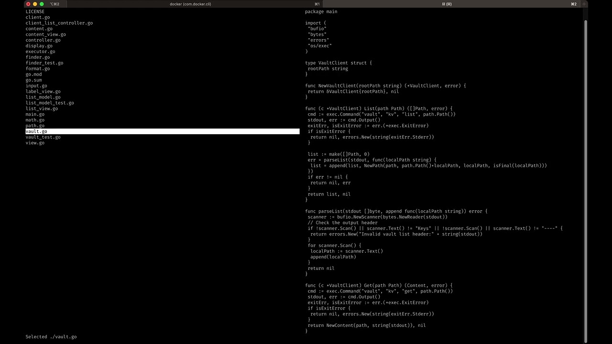The height and width of the screenshot is (344, 612).
Task: Select math.go in the file list
Action: (35, 120)
